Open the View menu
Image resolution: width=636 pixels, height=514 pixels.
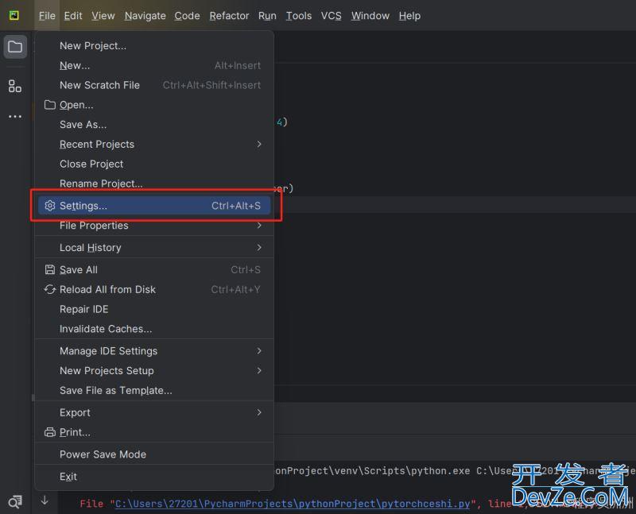[103, 16]
